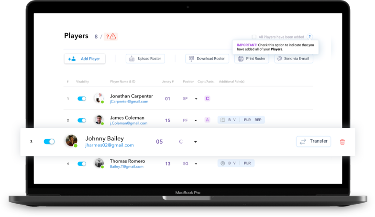Click the red trash icon for Johnny Bailey

pos(342,142)
